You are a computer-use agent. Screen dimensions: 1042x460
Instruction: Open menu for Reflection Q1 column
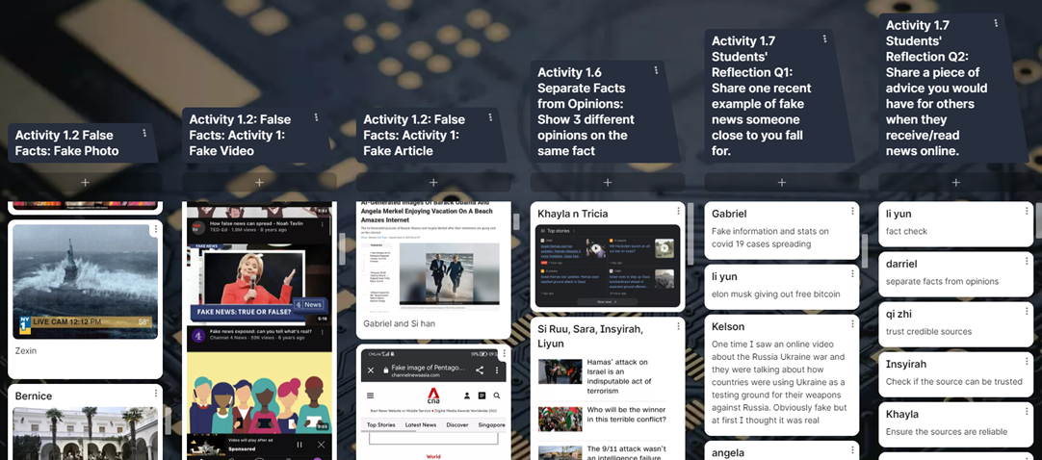click(824, 39)
